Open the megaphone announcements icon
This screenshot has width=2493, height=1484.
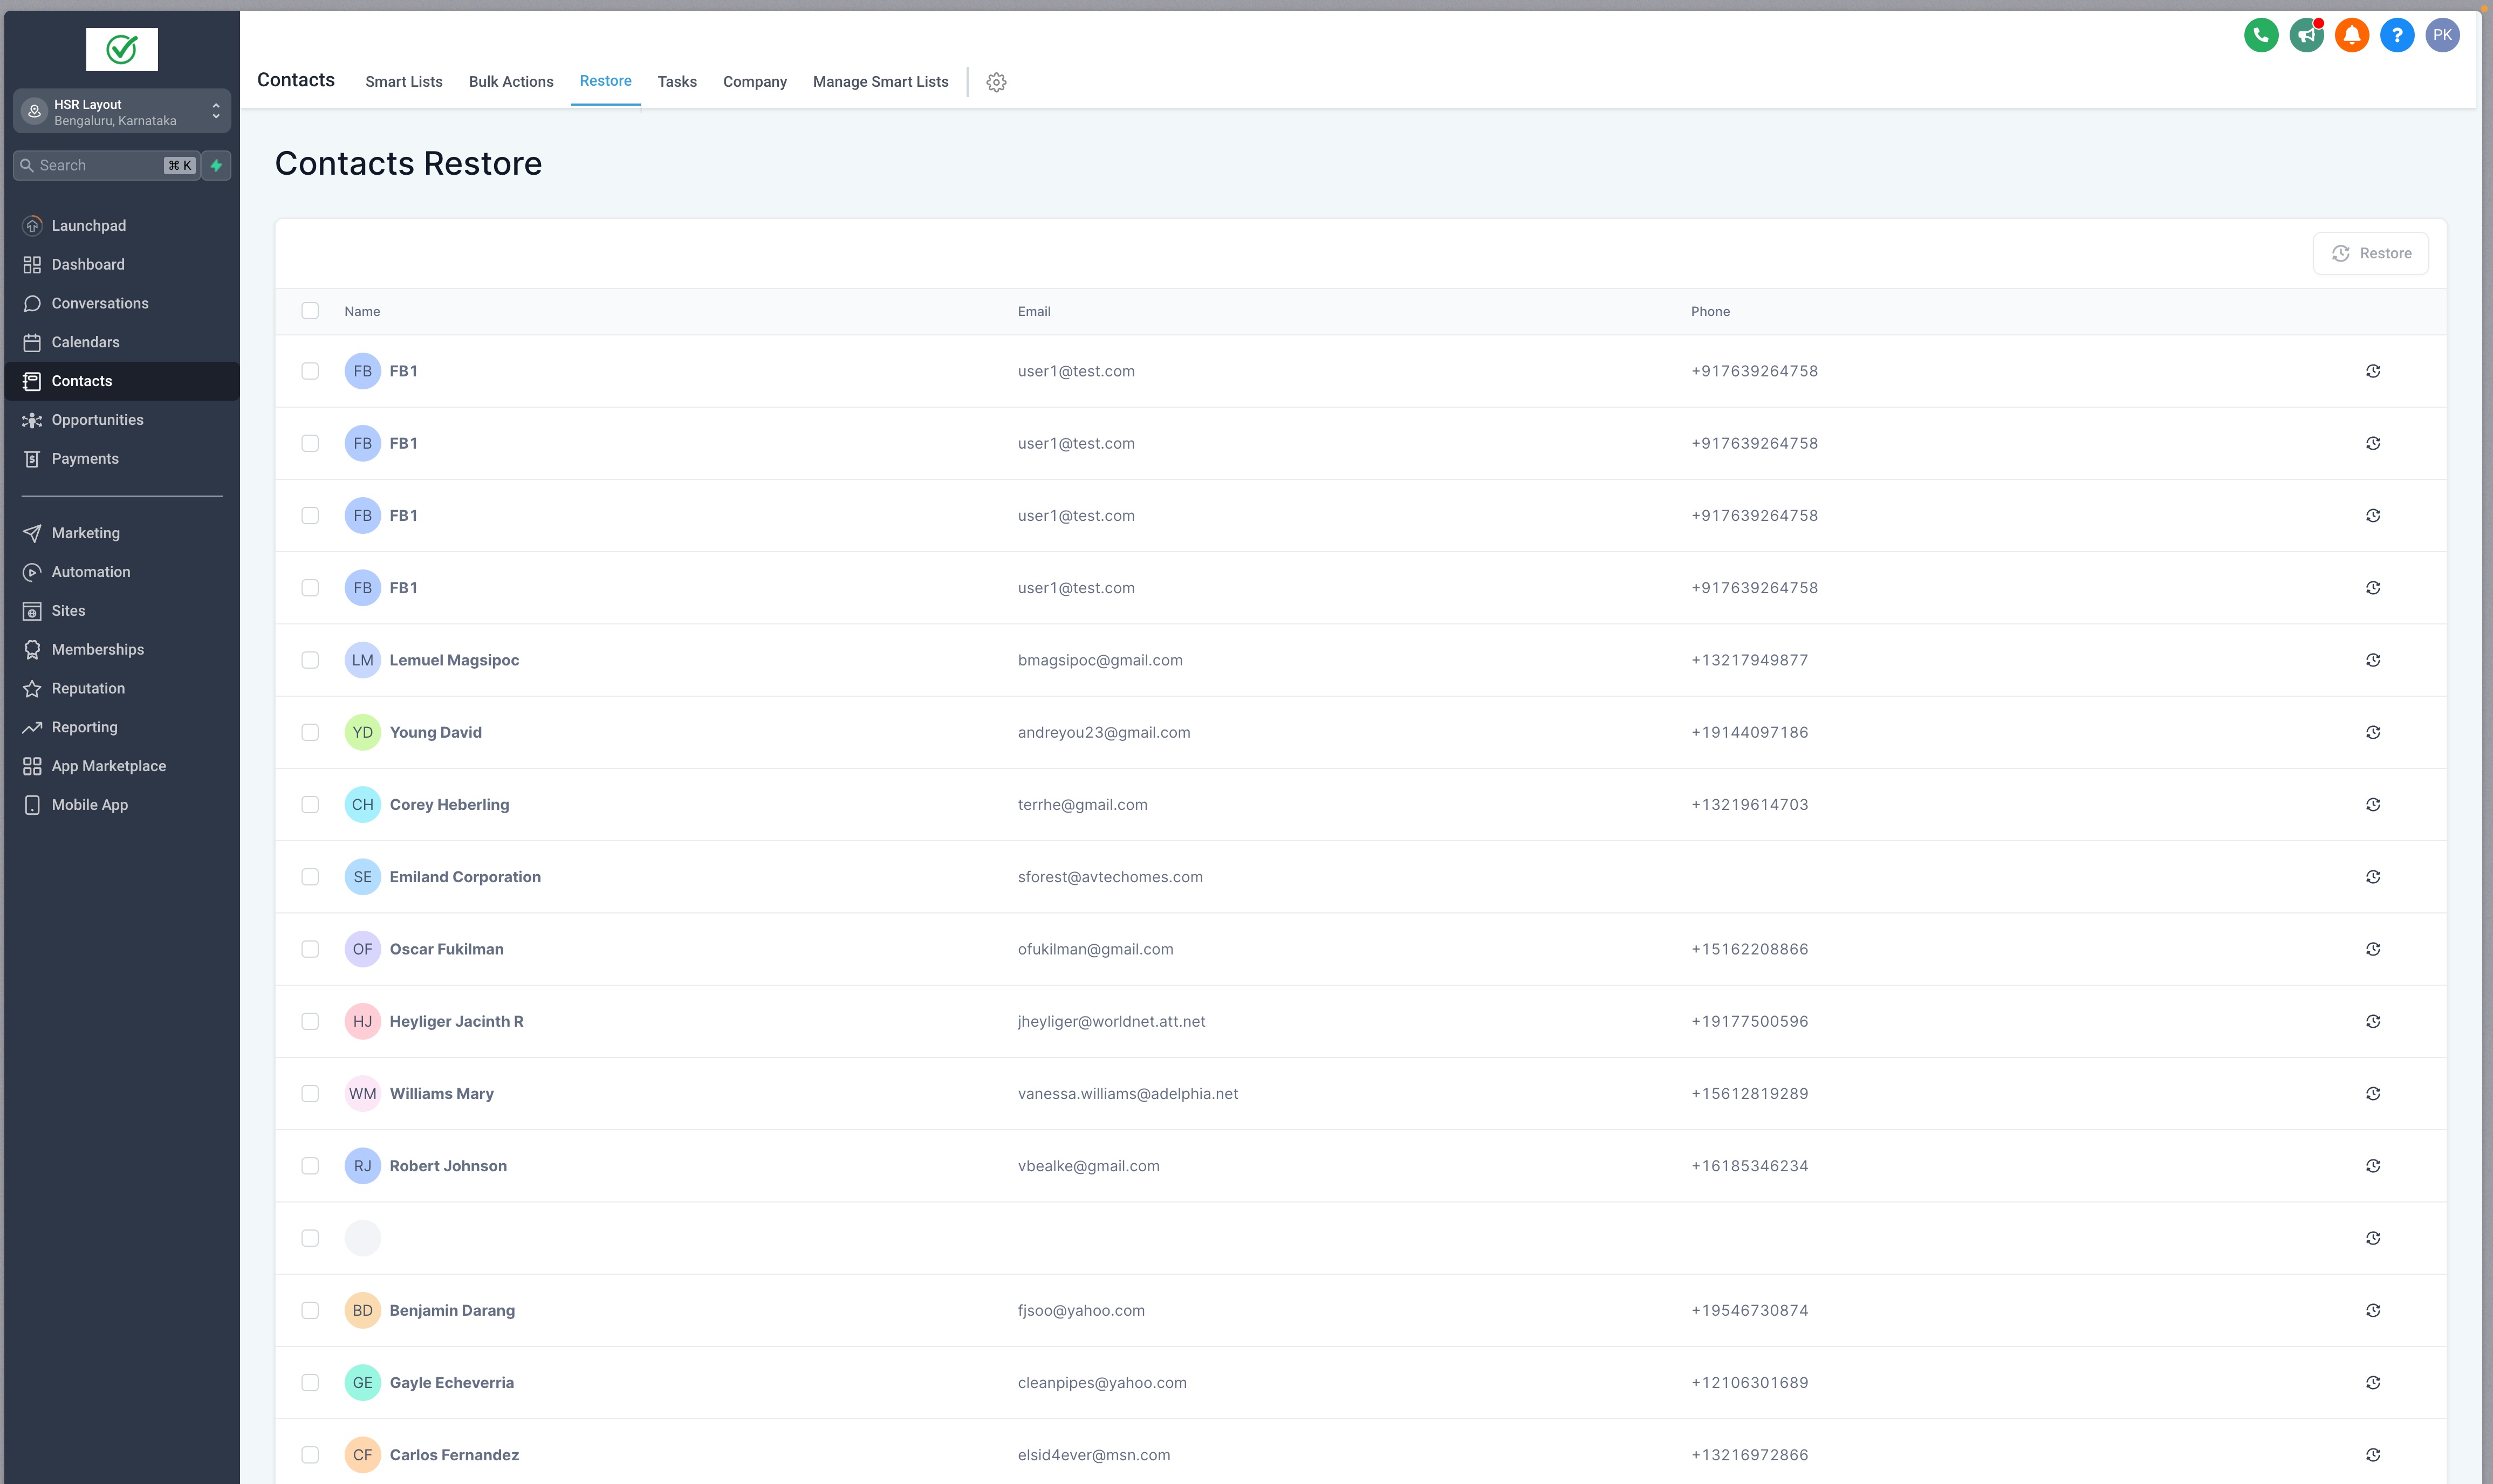[2306, 35]
